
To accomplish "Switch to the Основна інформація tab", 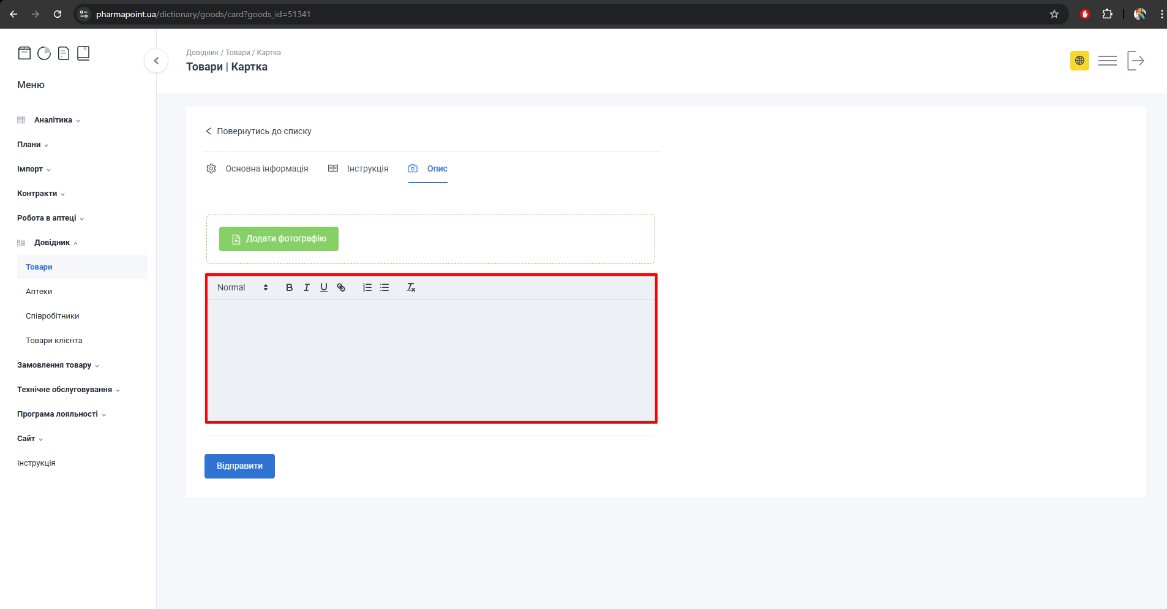I will 266,168.
